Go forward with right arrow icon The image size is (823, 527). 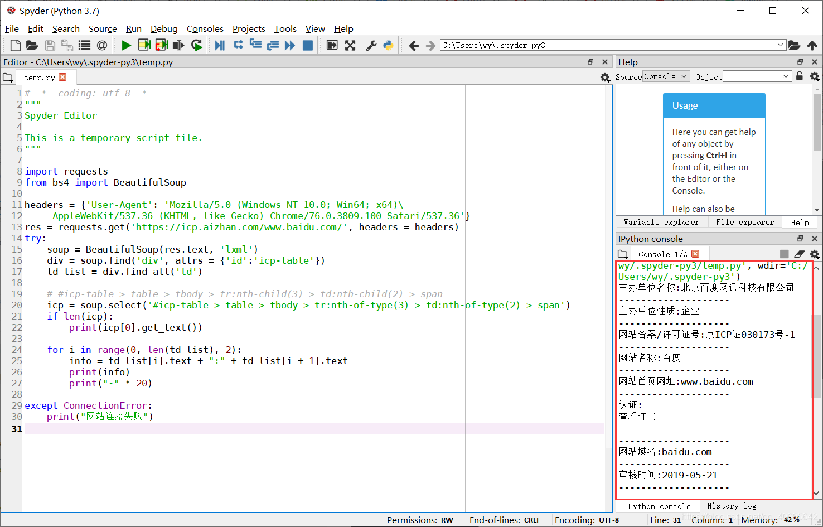(430, 45)
